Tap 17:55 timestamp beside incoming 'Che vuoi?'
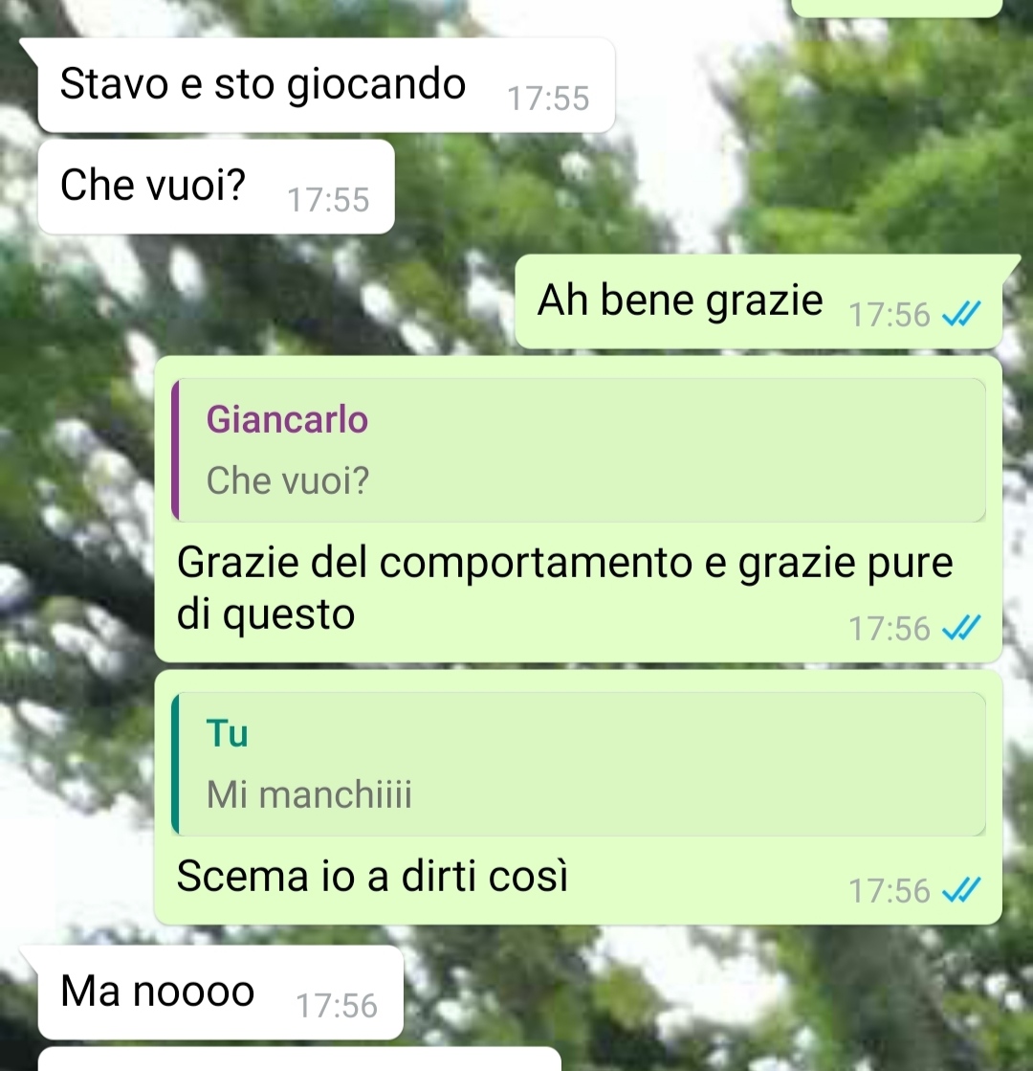1033x1071 pixels. (328, 200)
